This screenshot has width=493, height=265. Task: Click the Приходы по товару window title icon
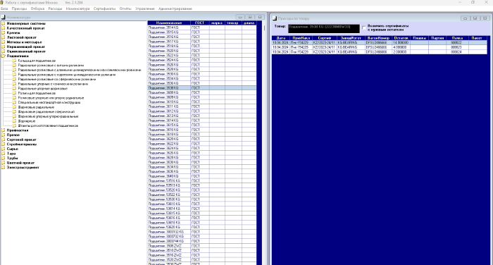coord(275,18)
